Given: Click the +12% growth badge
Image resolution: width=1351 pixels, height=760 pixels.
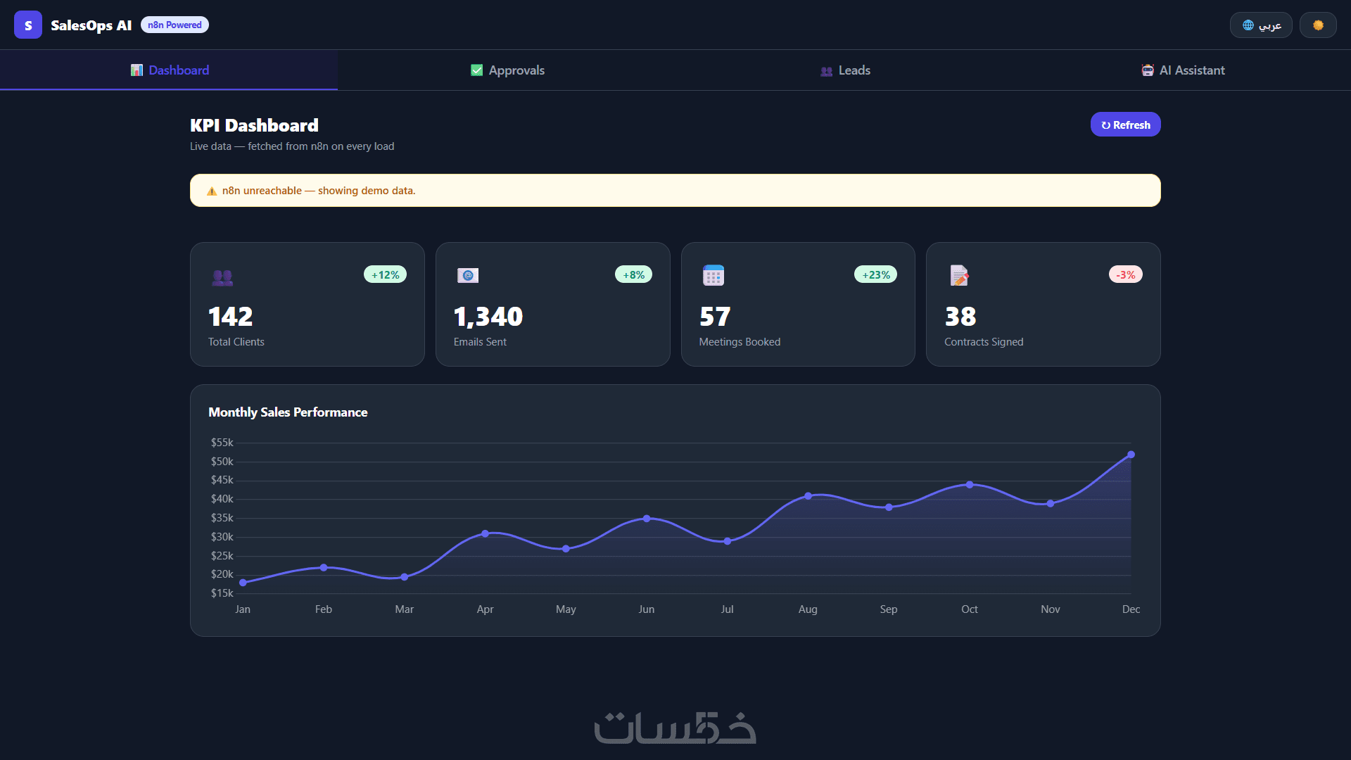Looking at the screenshot, I should click(x=385, y=274).
